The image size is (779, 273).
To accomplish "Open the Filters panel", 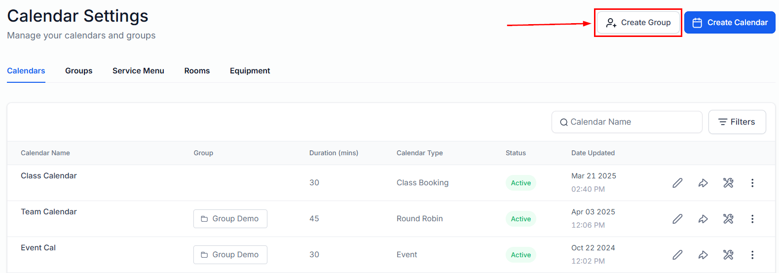I will tap(737, 122).
